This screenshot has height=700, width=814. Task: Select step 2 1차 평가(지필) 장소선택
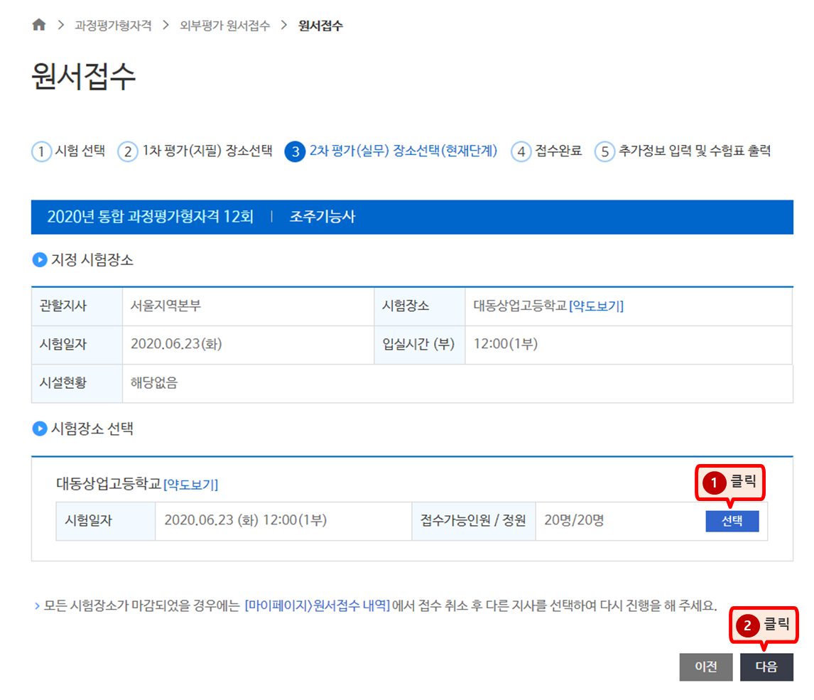point(195,151)
